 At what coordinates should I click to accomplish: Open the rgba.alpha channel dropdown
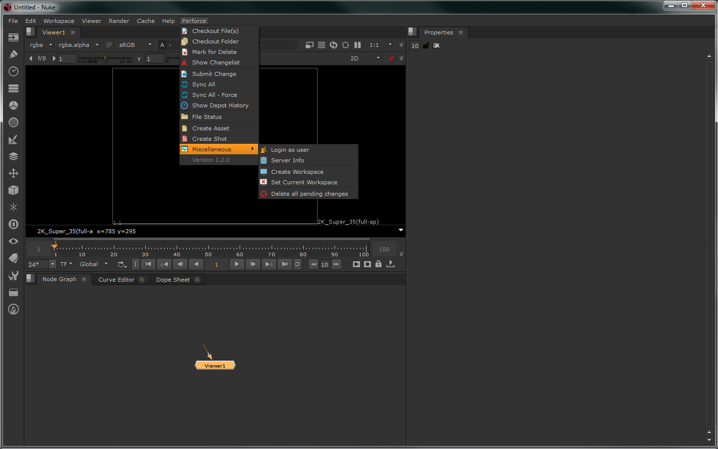[x=78, y=45]
